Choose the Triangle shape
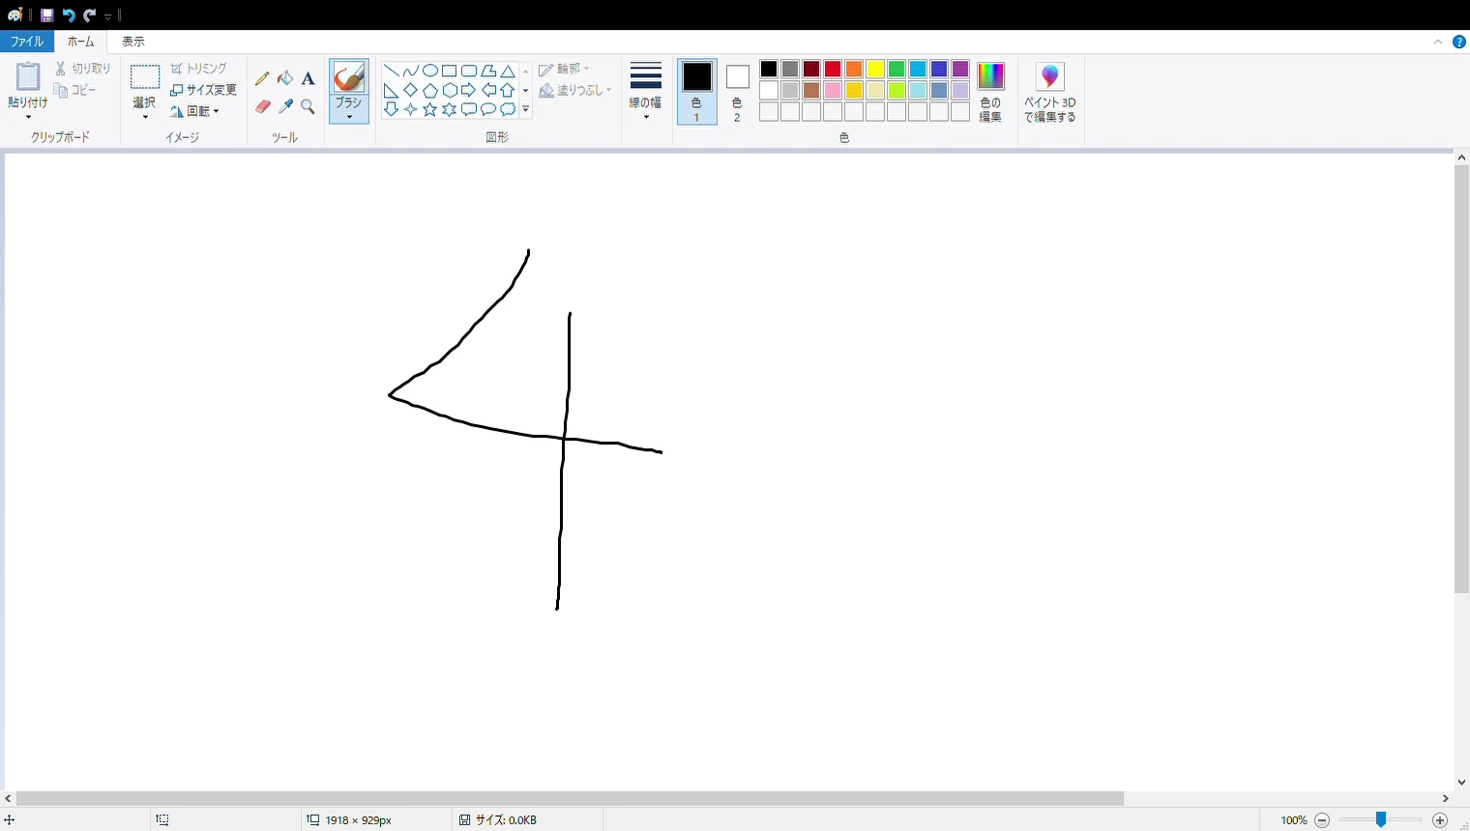Viewport: 1470px width, 831px height. (508, 71)
